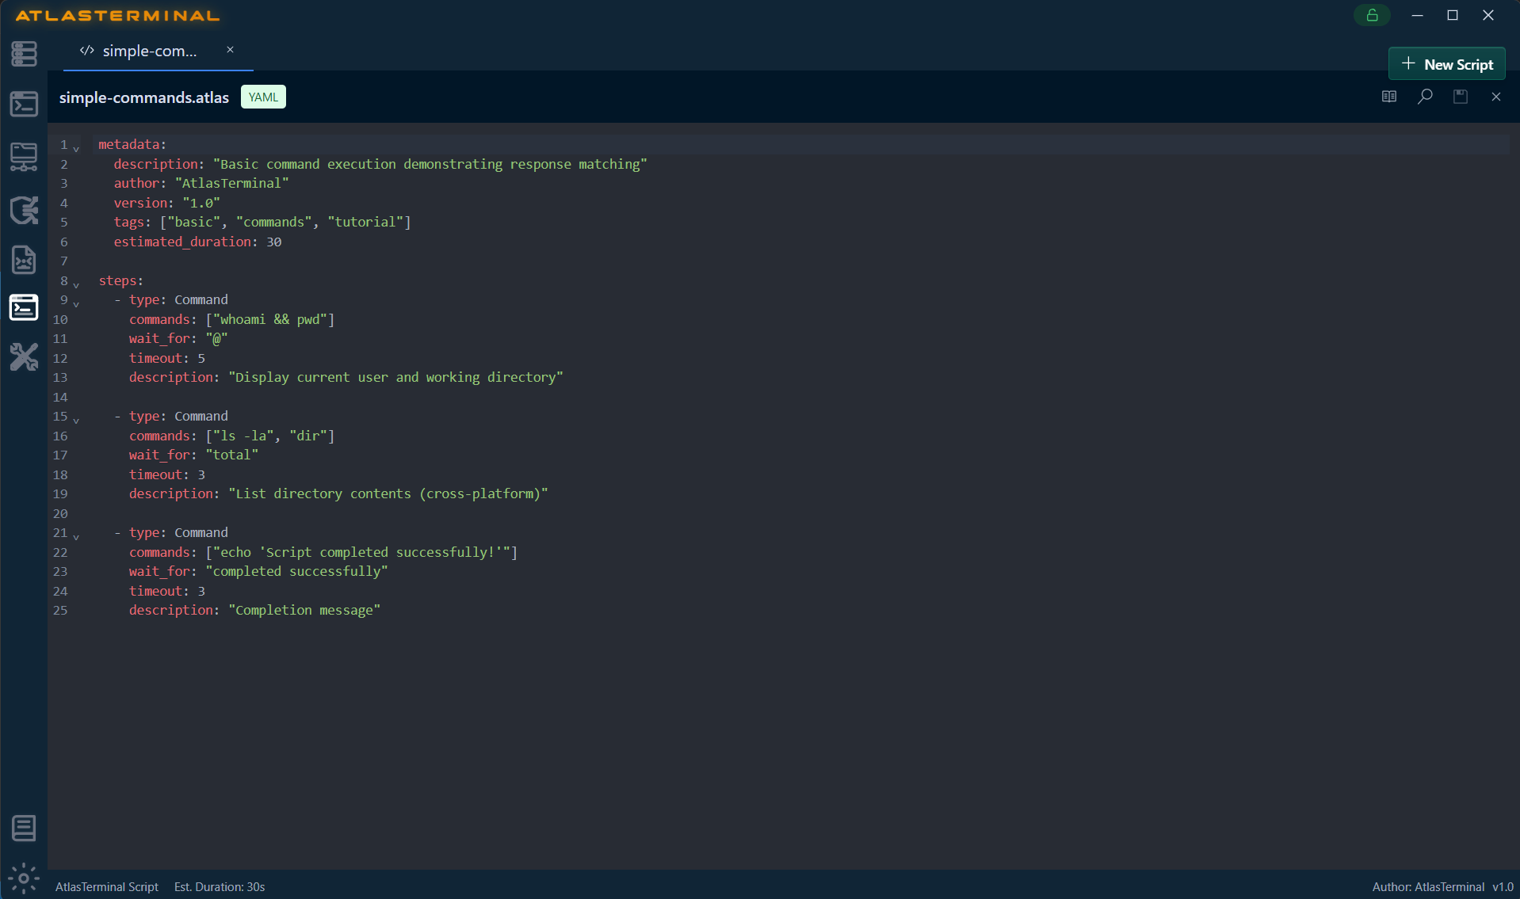
Task: Open the connections manager panel
Action: [x=24, y=54]
